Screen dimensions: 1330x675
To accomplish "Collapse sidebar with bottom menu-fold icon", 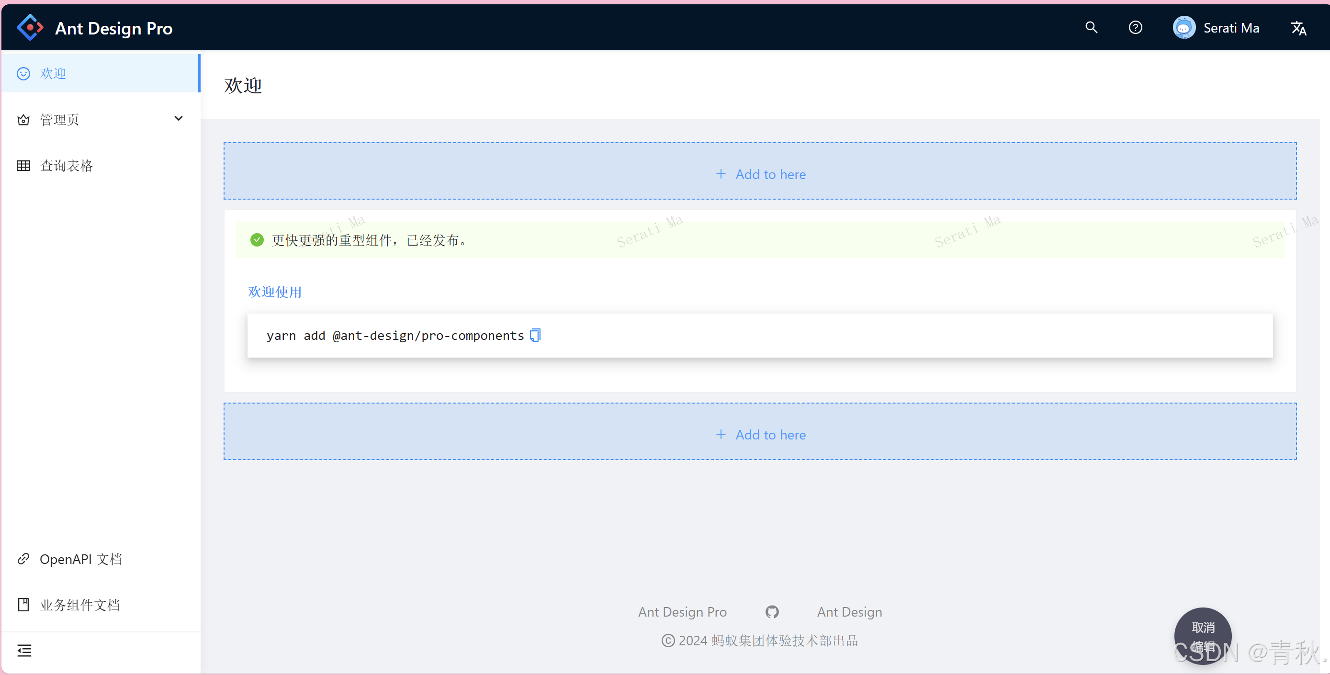I will [x=24, y=651].
